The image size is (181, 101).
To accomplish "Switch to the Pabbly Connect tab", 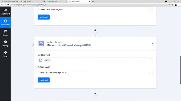I will coord(79,2).
